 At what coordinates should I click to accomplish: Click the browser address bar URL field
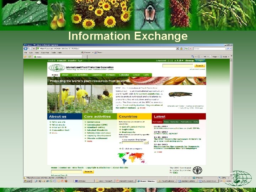(106, 49)
